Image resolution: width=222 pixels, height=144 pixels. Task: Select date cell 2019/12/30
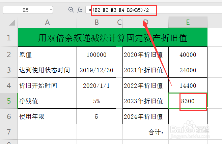[x=96, y=70]
